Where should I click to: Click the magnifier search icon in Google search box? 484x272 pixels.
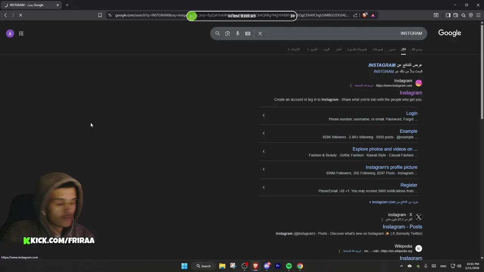217,33
